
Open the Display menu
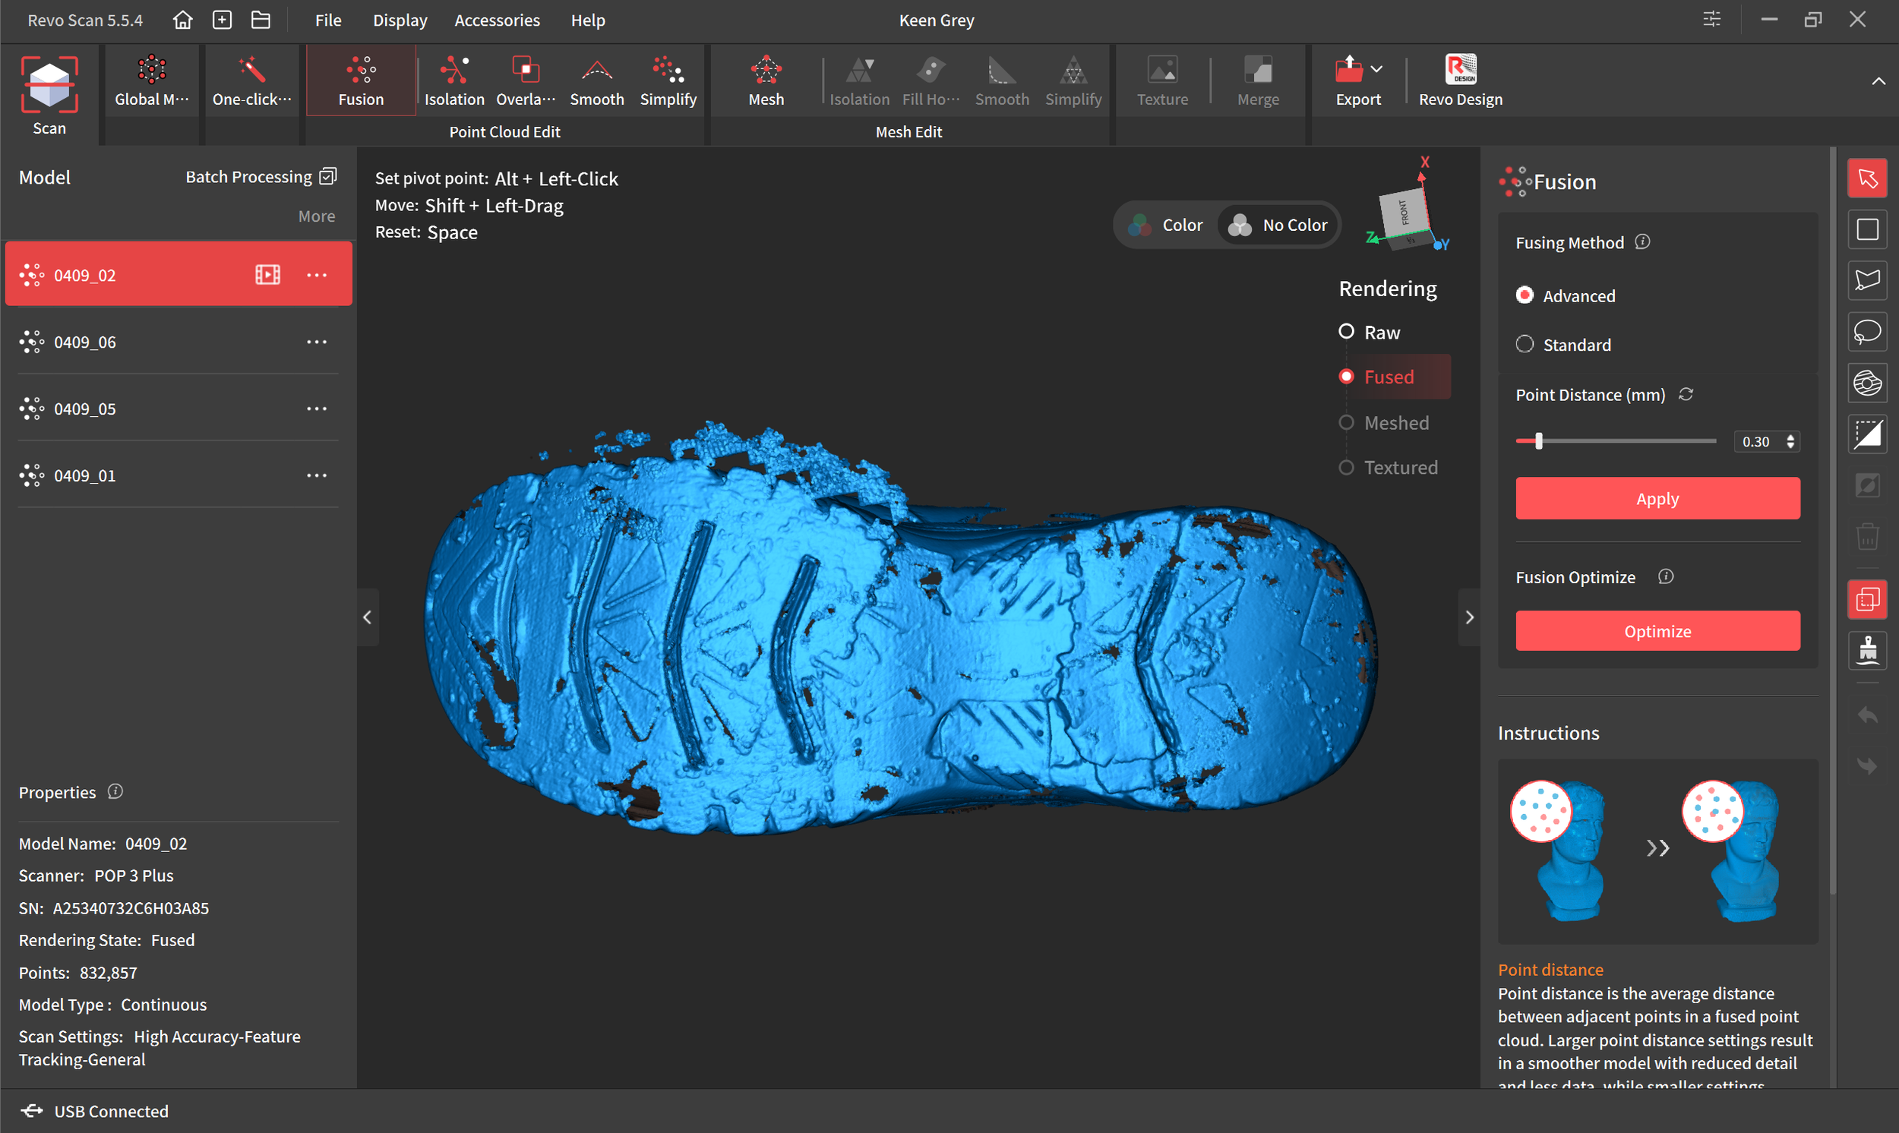pyautogui.click(x=400, y=20)
